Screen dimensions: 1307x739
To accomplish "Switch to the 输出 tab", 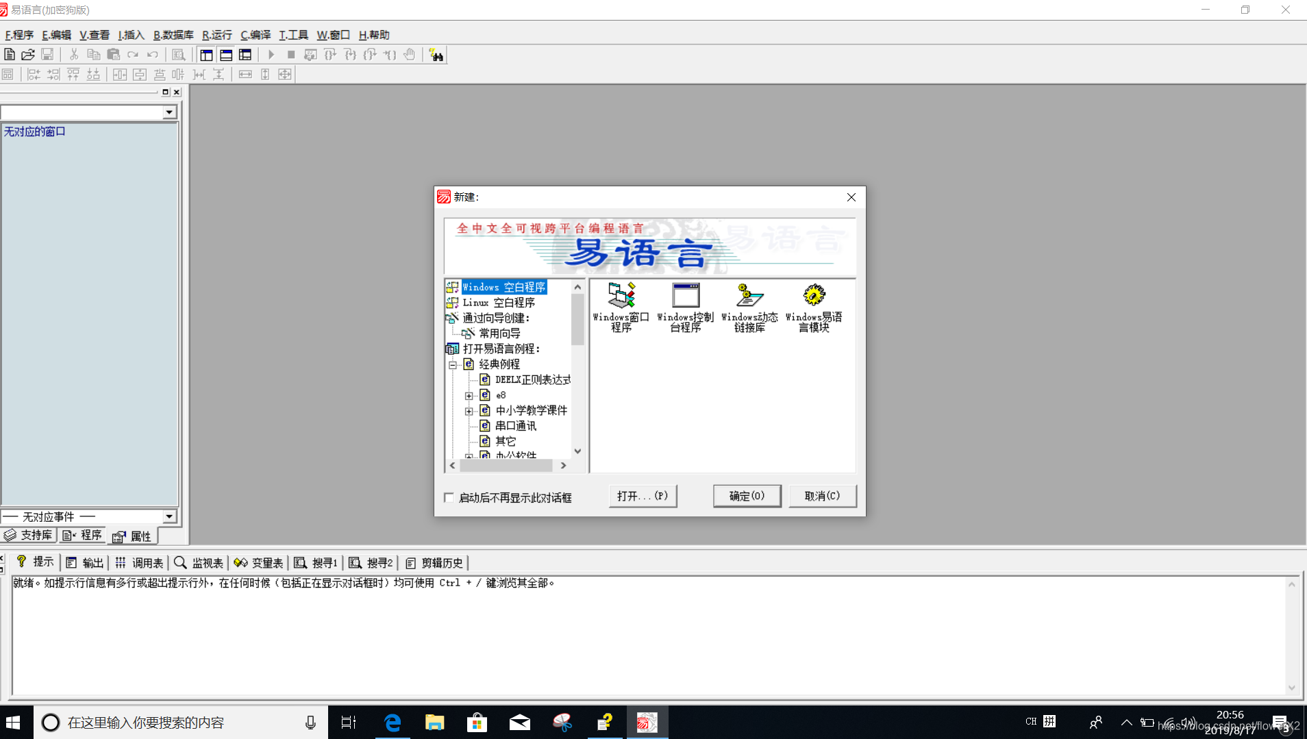I will (x=85, y=563).
